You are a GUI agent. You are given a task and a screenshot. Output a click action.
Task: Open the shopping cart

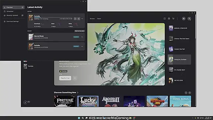click(x=173, y=19)
